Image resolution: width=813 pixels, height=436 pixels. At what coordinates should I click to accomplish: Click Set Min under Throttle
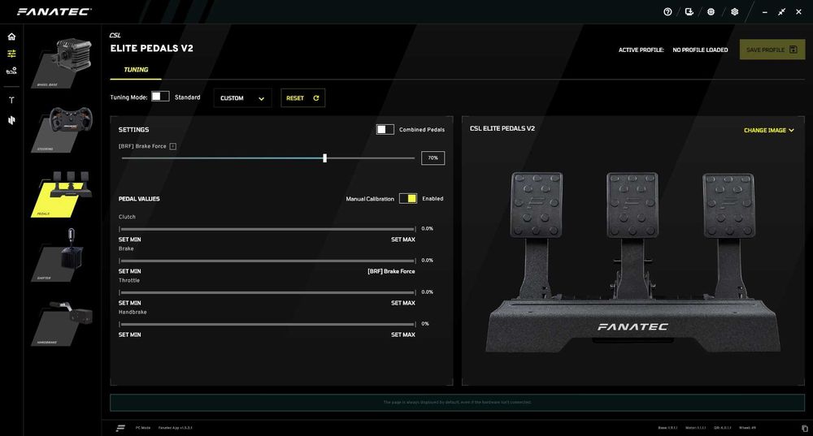click(x=129, y=303)
